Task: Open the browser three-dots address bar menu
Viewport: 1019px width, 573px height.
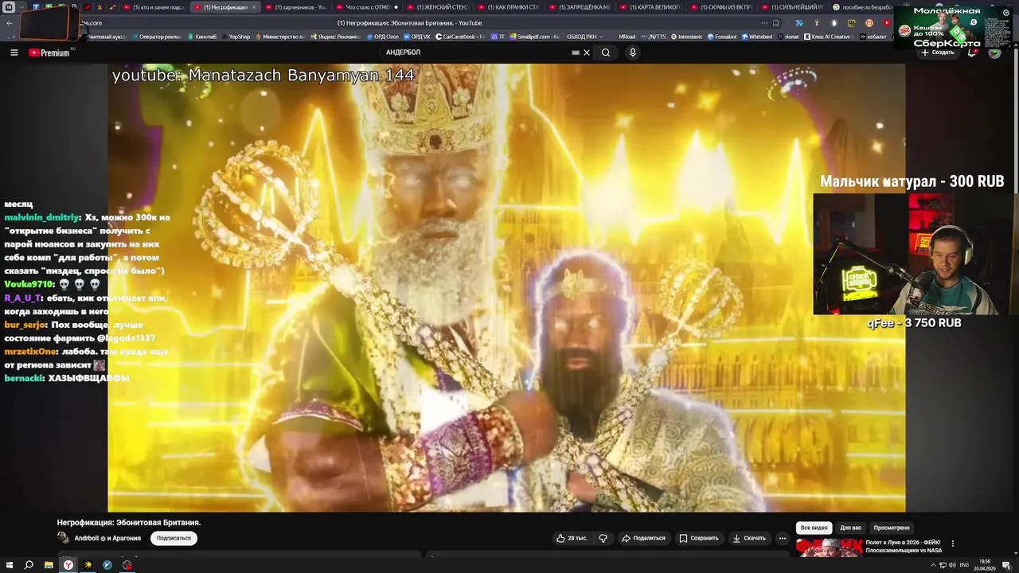Action: pyautogui.click(x=764, y=23)
